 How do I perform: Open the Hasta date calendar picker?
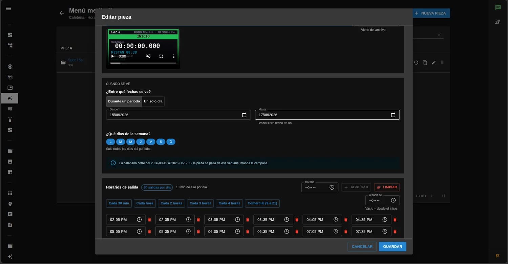coord(393,115)
